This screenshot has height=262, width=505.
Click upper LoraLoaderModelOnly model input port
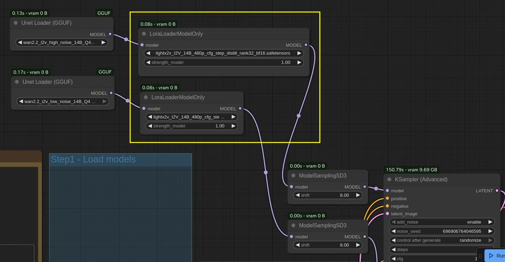click(x=142, y=45)
